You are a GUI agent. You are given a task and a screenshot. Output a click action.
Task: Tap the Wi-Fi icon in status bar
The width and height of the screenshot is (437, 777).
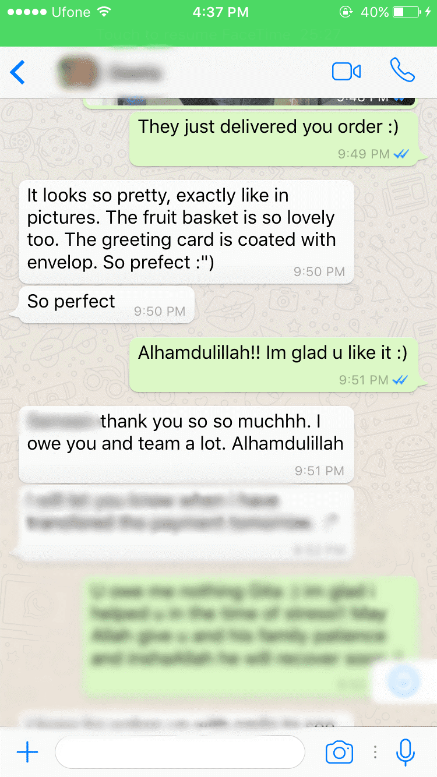click(104, 12)
